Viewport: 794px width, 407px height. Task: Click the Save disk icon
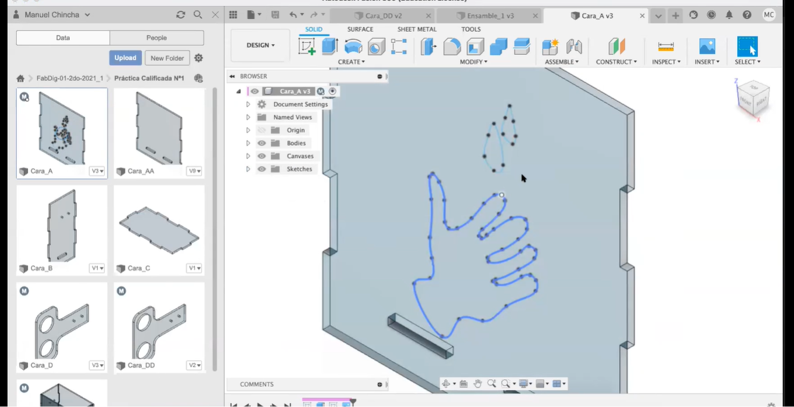click(275, 15)
